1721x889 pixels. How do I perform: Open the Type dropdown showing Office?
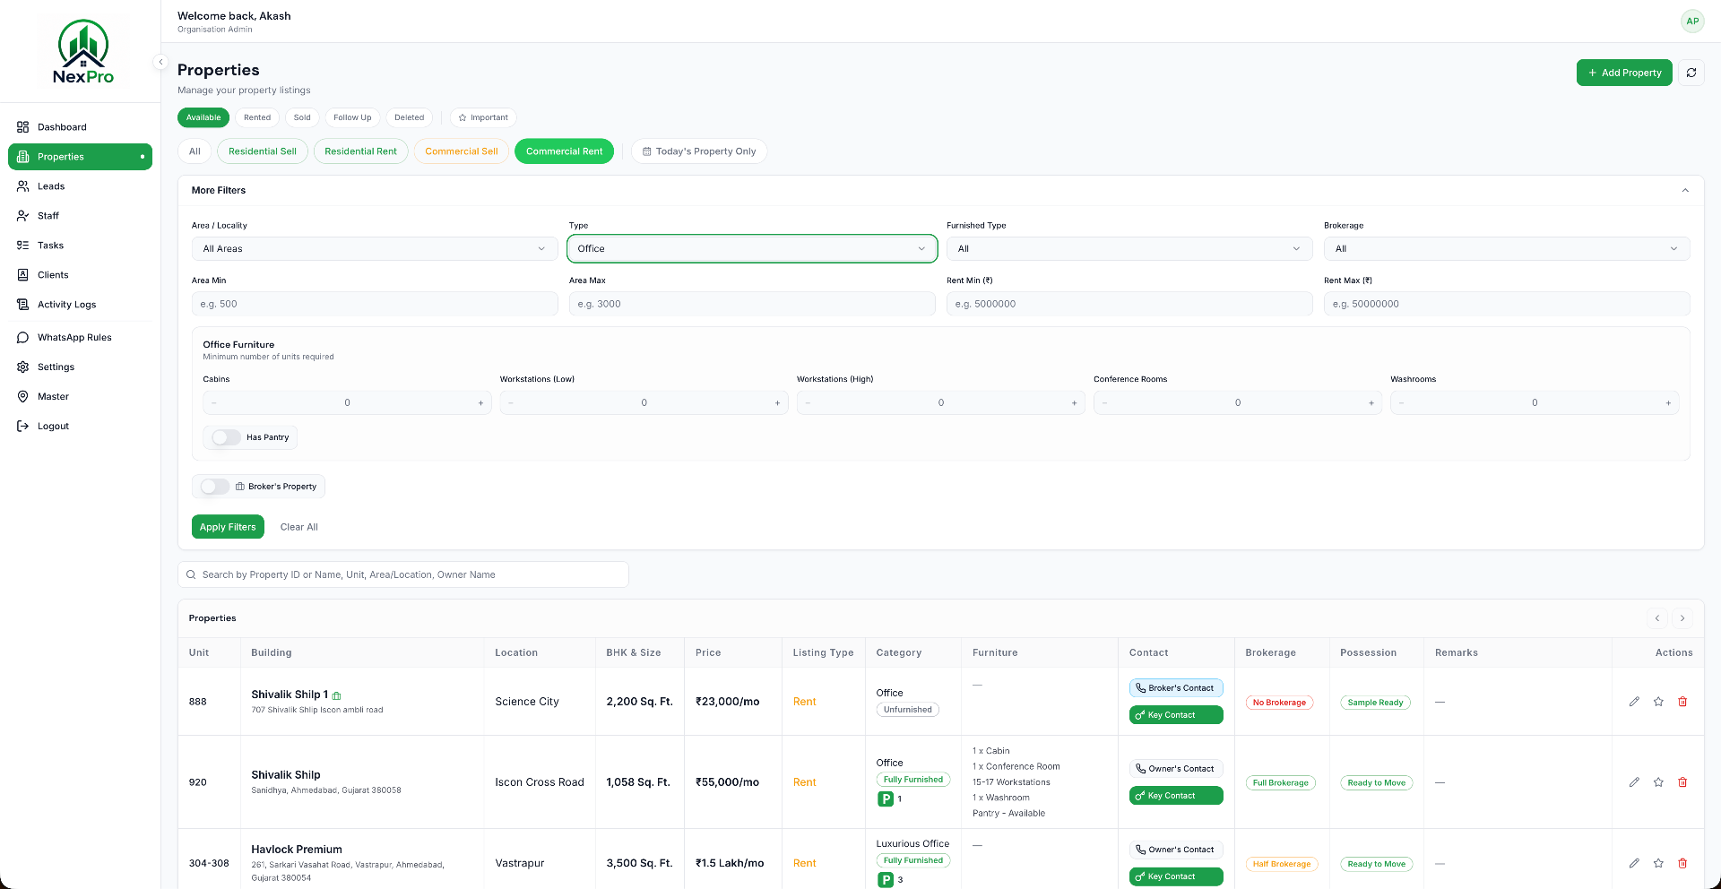(752, 249)
